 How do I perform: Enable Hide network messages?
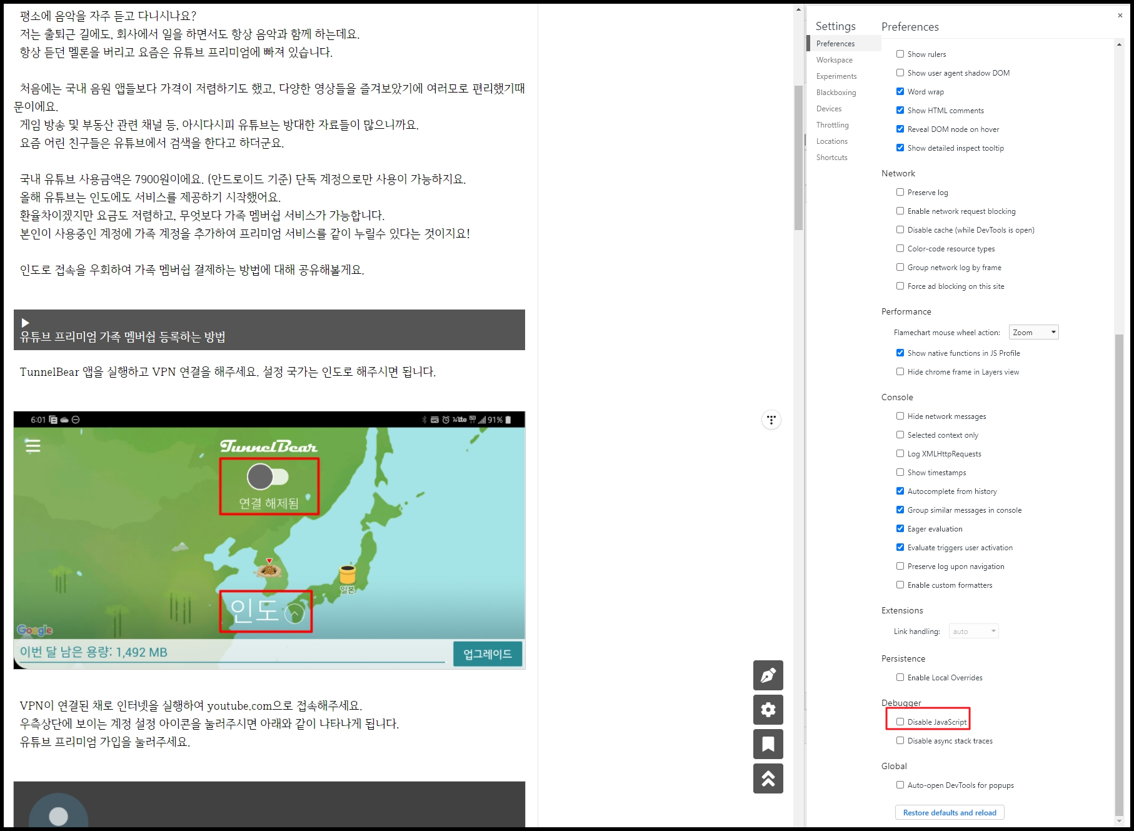[900, 416]
